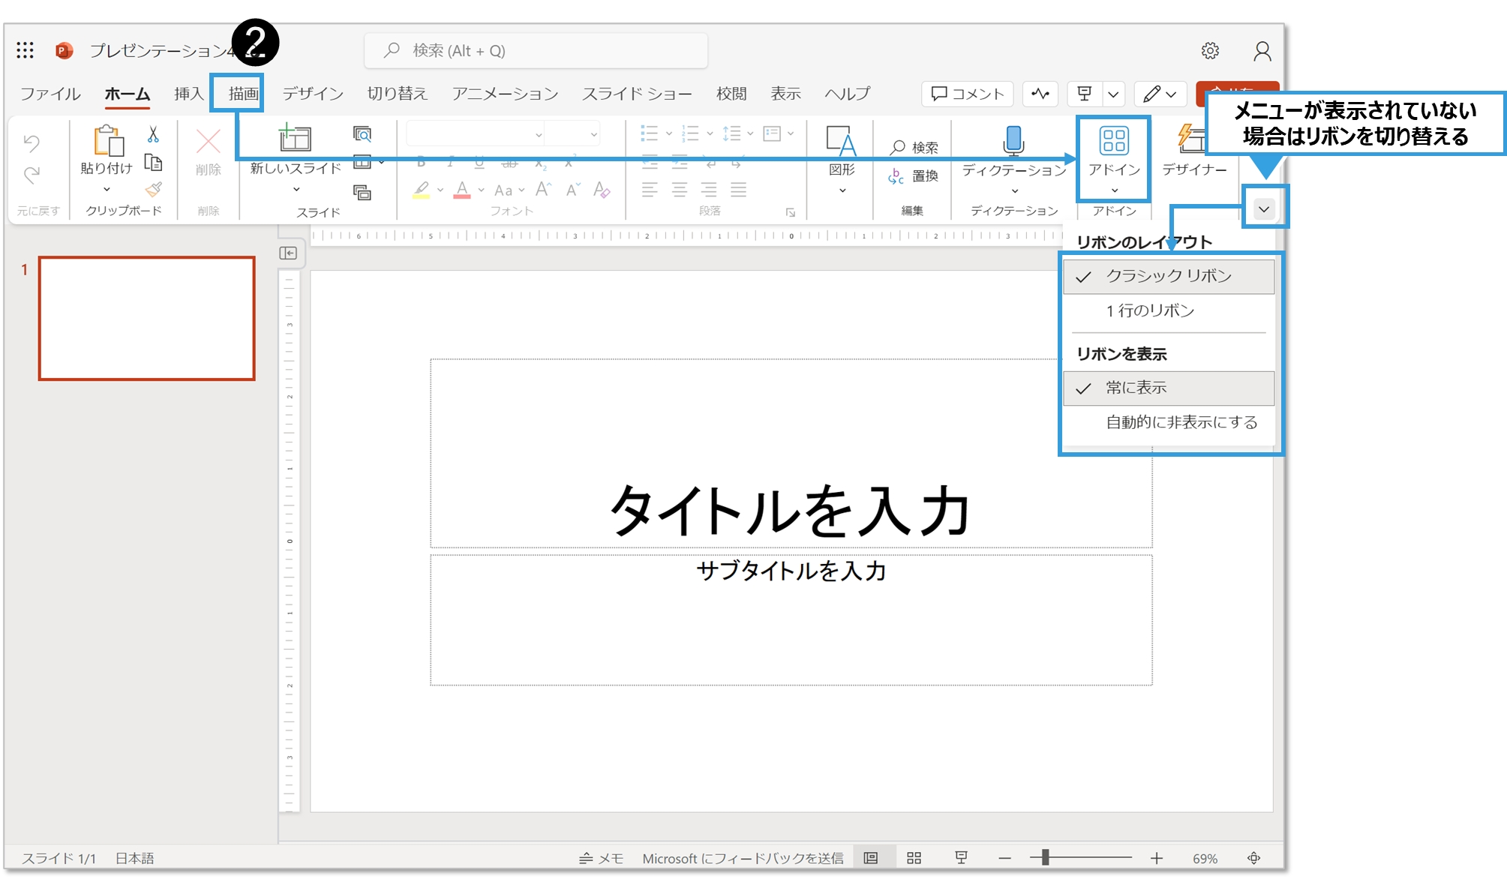Select クラシック リボン layout option

(x=1168, y=276)
